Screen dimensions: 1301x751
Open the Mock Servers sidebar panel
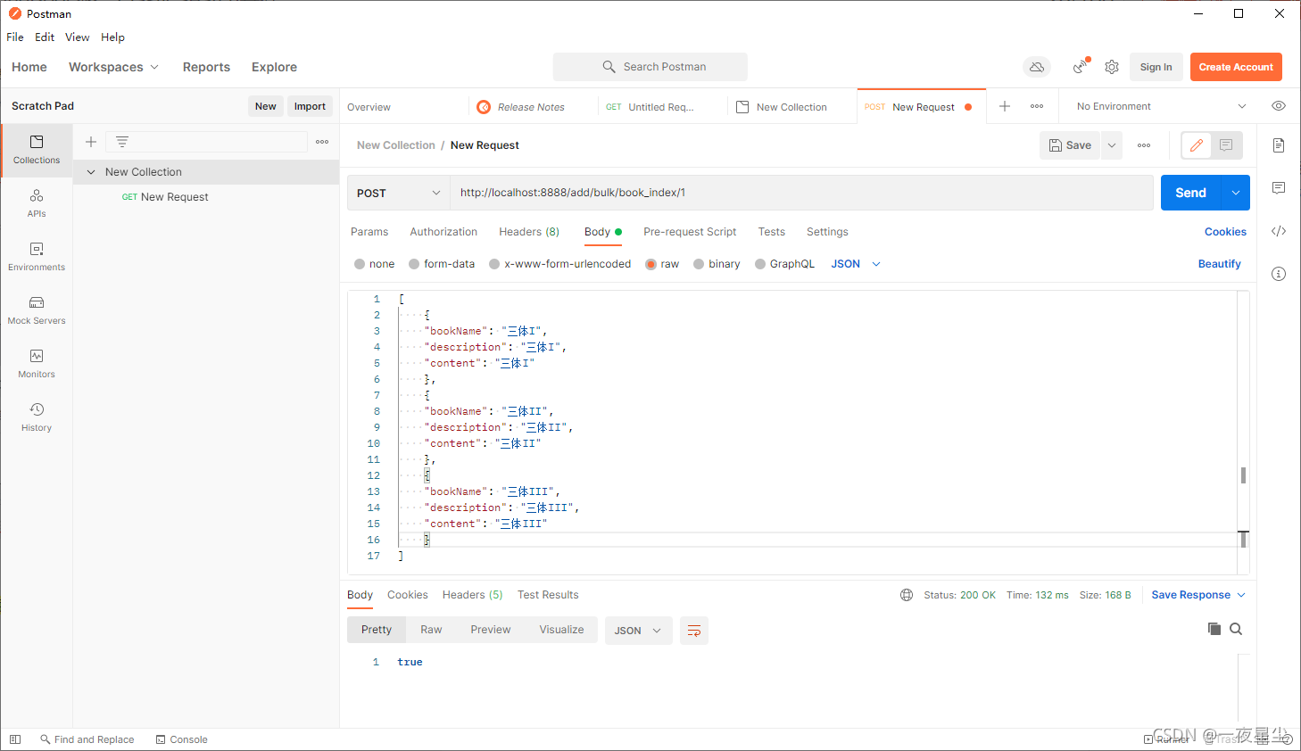point(37,310)
